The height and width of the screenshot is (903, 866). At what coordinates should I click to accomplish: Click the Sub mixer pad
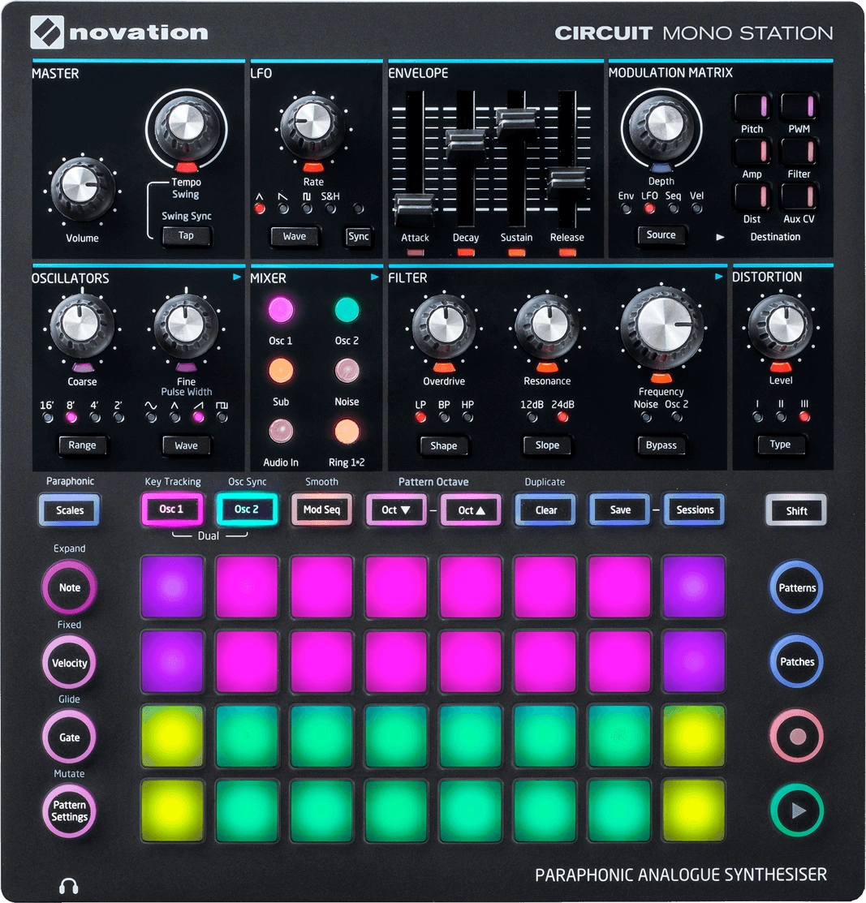[281, 371]
